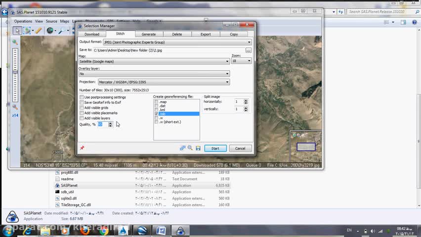Click the Quality percent spinner arrows

point(110,124)
